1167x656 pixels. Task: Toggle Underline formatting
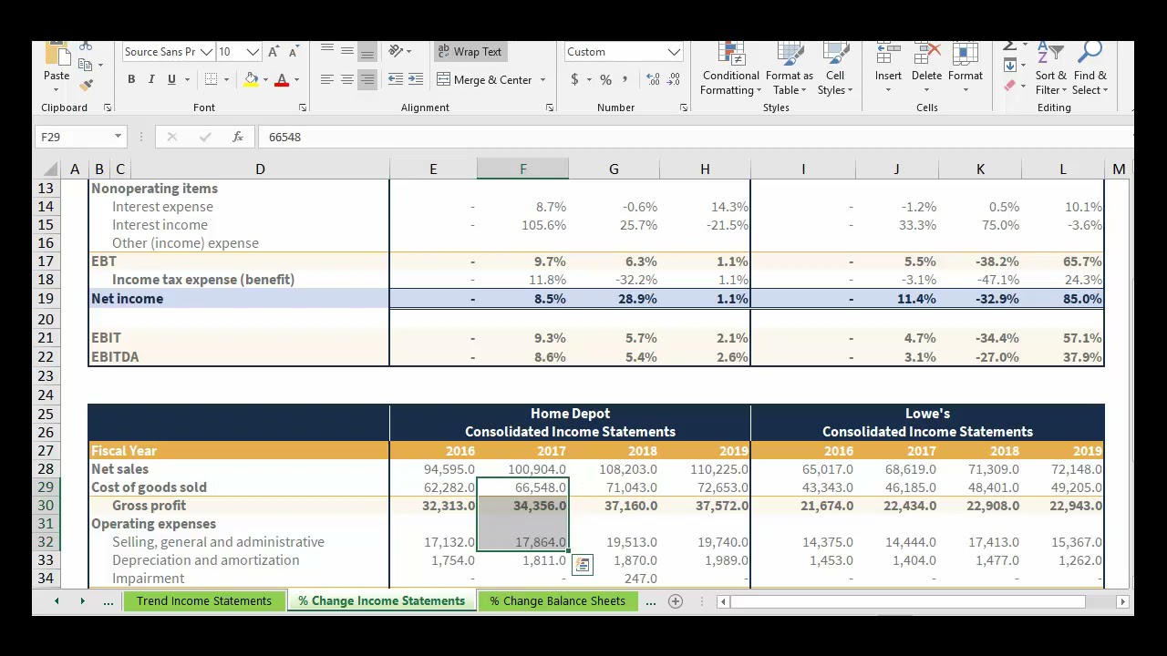click(171, 79)
